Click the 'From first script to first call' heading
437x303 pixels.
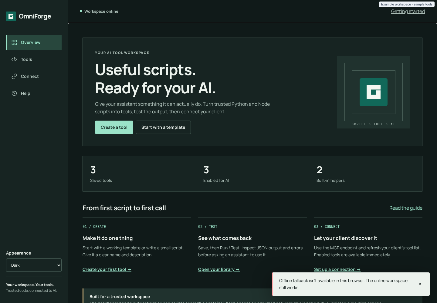pos(124,208)
